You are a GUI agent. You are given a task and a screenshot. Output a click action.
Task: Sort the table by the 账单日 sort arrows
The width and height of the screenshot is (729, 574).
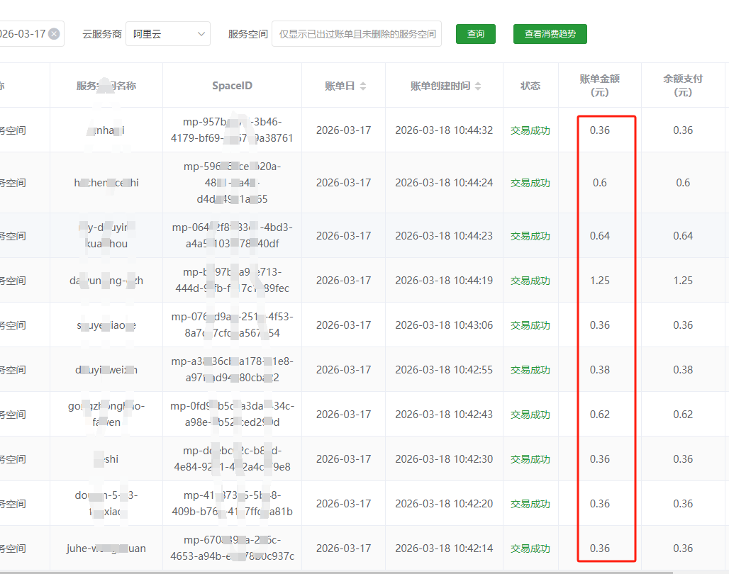[x=363, y=86]
